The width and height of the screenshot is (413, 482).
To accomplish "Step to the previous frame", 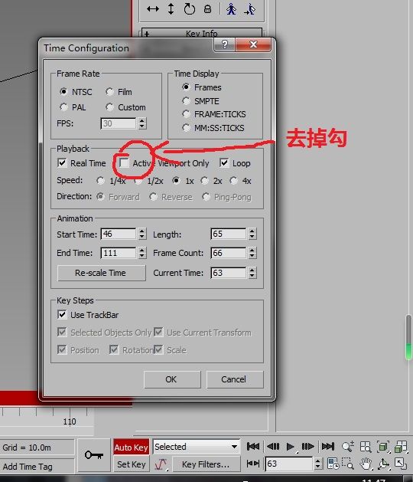I will (273, 446).
